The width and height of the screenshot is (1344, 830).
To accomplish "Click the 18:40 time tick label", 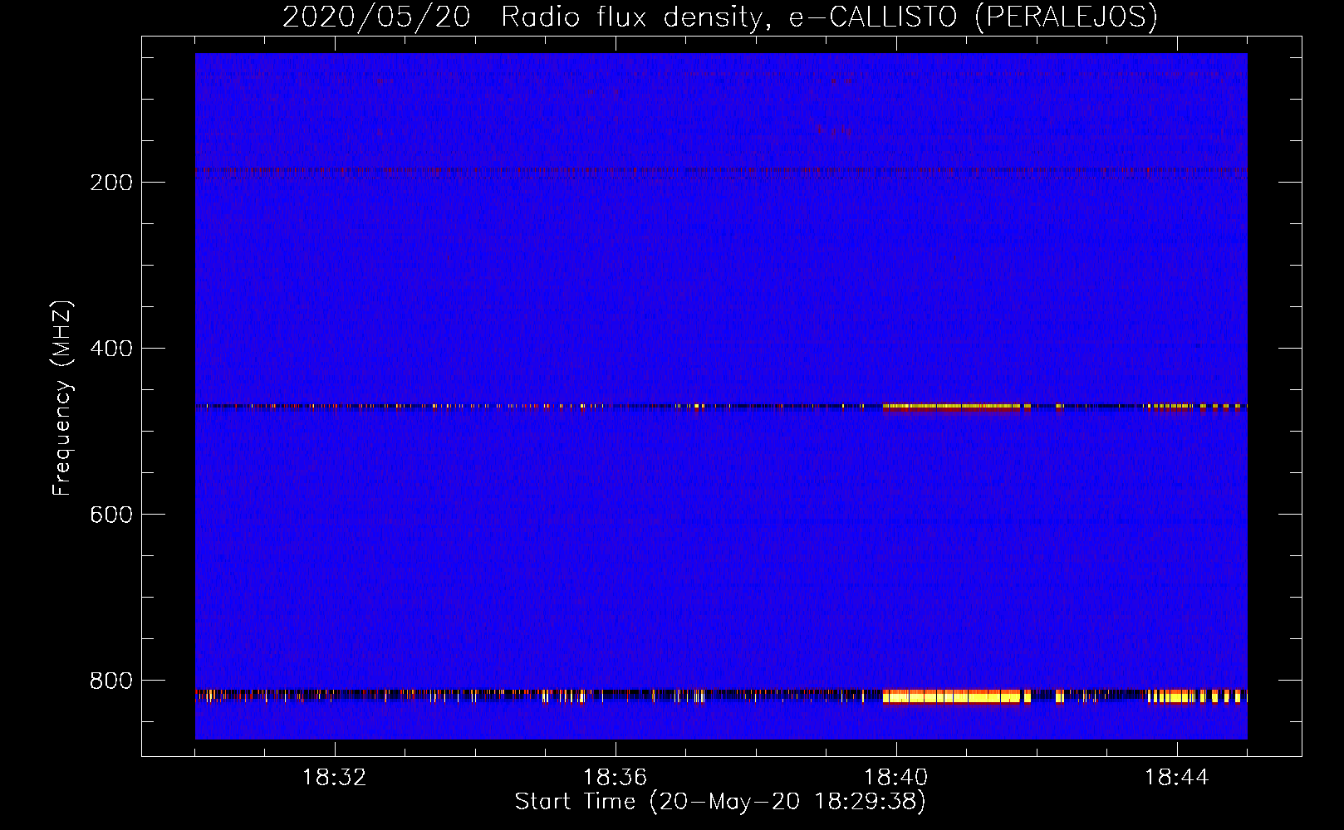I will tap(896, 778).
